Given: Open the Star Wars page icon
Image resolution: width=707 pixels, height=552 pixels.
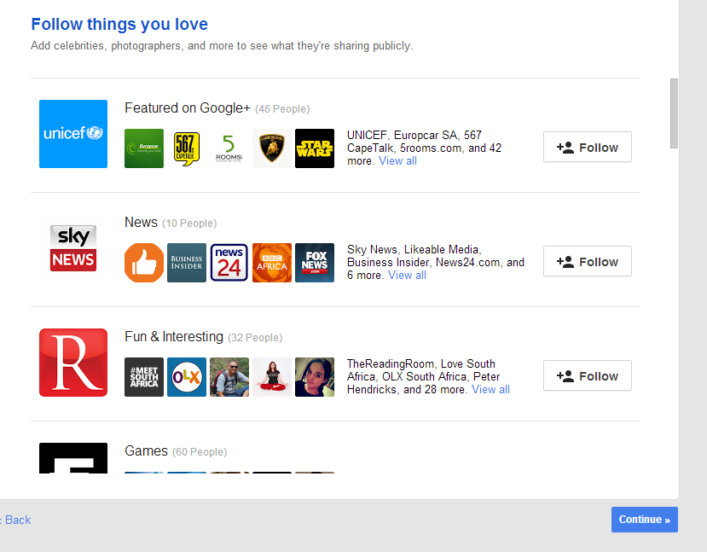Looking at the screenshot, I should click(315, 148).
